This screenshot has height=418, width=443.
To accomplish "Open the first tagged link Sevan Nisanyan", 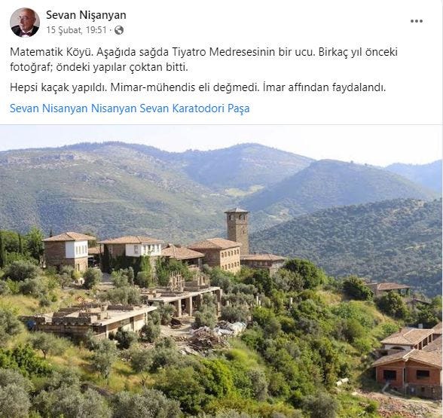I will pos(48,108).
